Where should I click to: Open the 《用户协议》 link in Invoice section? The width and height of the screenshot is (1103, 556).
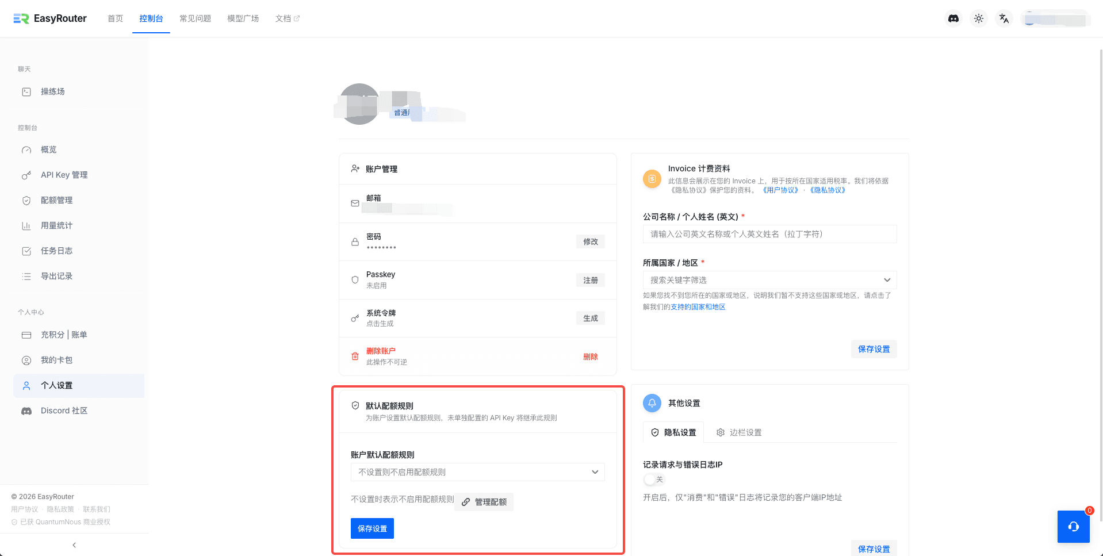pyautogui.click(x=780, y=190)
